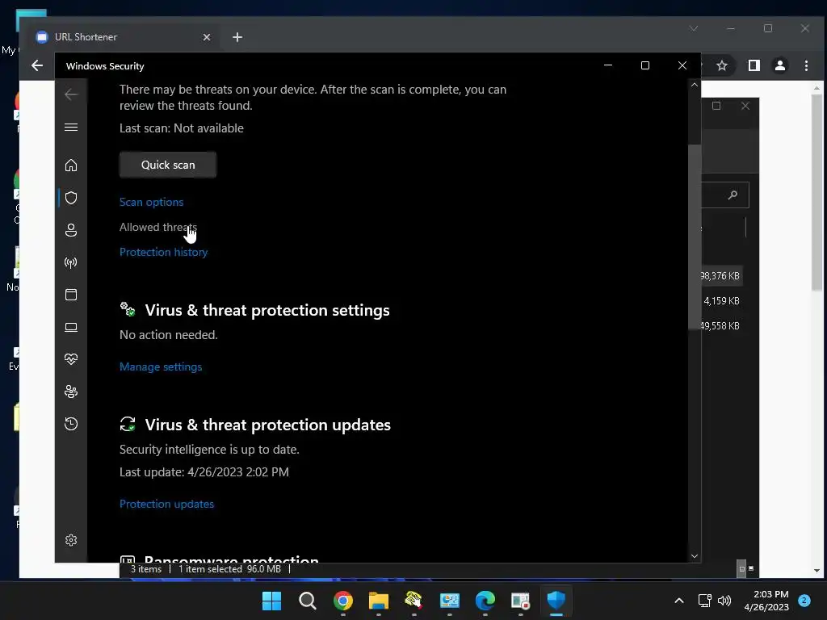Screen dimensions: 827x620
Task: Open Windows Security settings gear icon
Action: (x=71, y=540)
